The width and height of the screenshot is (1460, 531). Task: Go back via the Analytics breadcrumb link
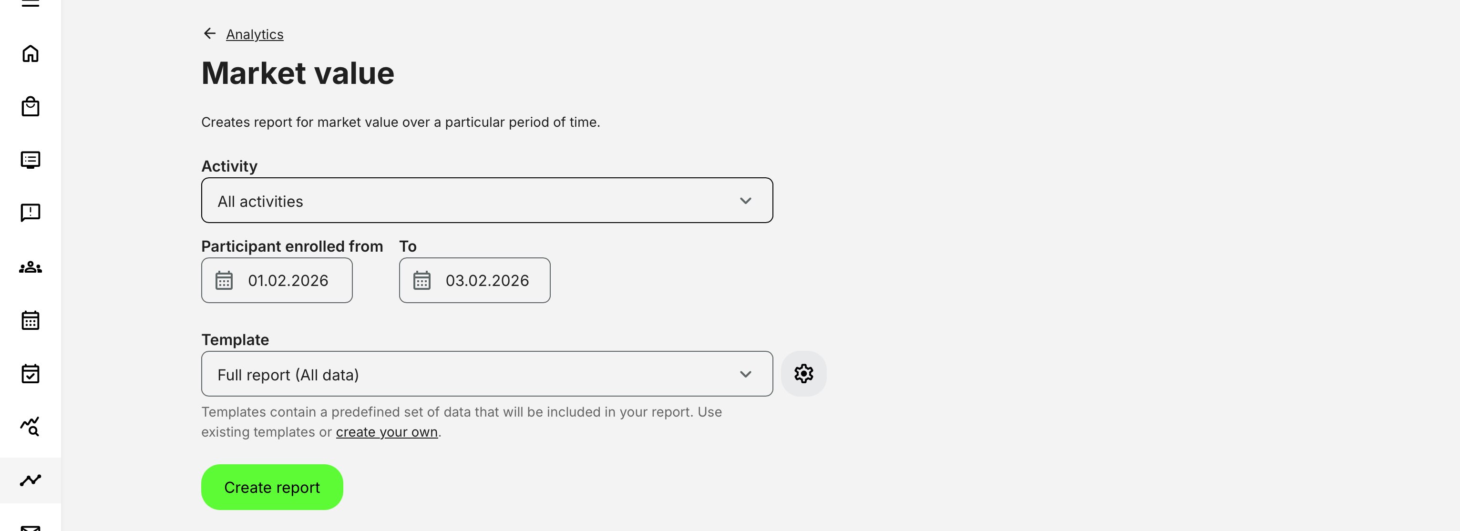pos(254,34)
